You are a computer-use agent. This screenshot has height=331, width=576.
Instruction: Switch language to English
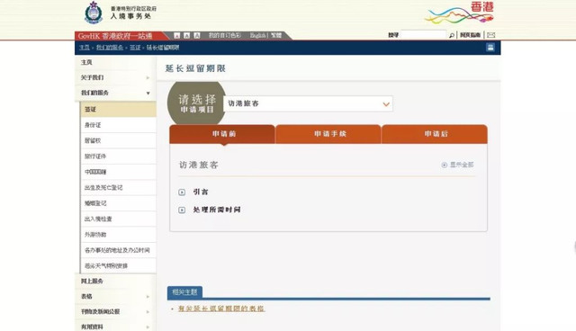click(258, 35)
